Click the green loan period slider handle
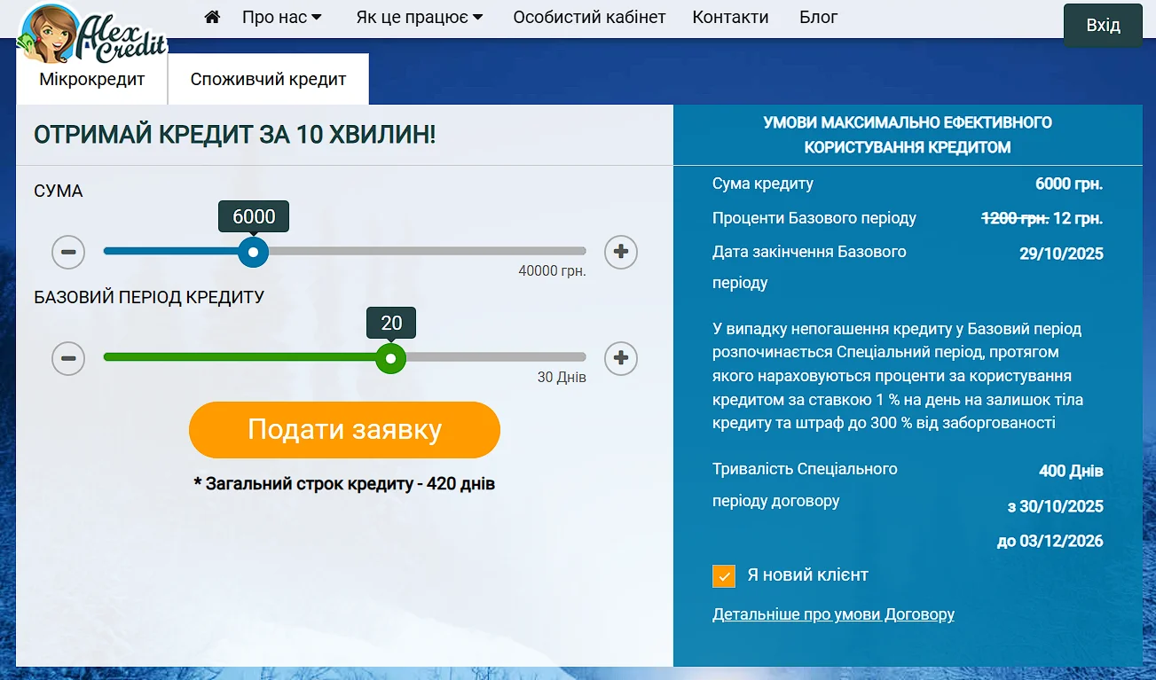Image resolution: width=1156 pixels, height=680 pixels. (390, 358)
